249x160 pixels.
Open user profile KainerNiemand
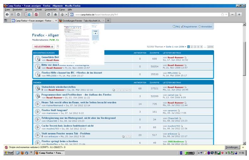[55, 105]
